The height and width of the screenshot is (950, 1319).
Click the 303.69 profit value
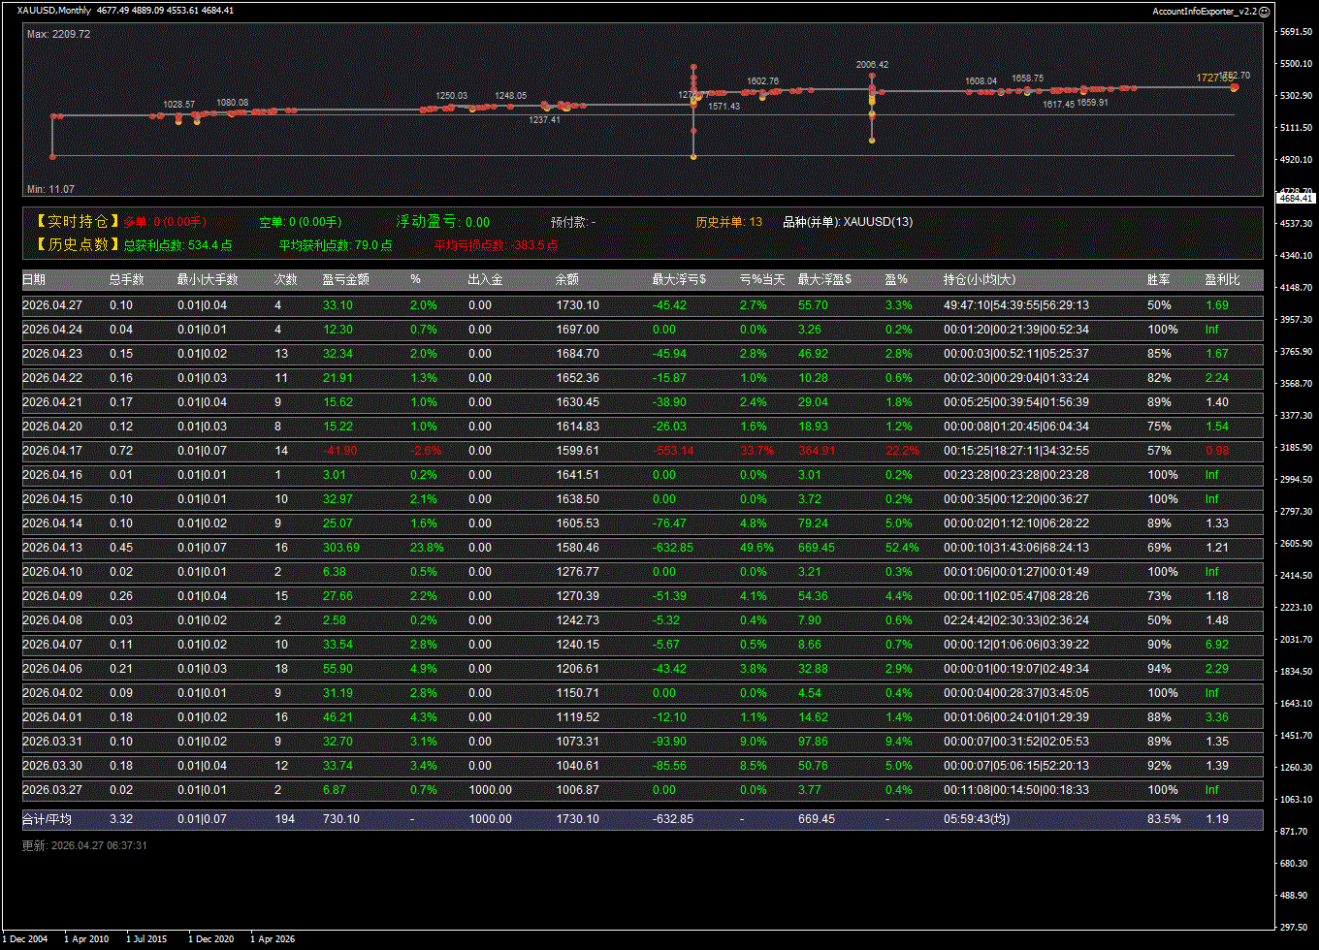pyautogui.click(x=341, y=548)
